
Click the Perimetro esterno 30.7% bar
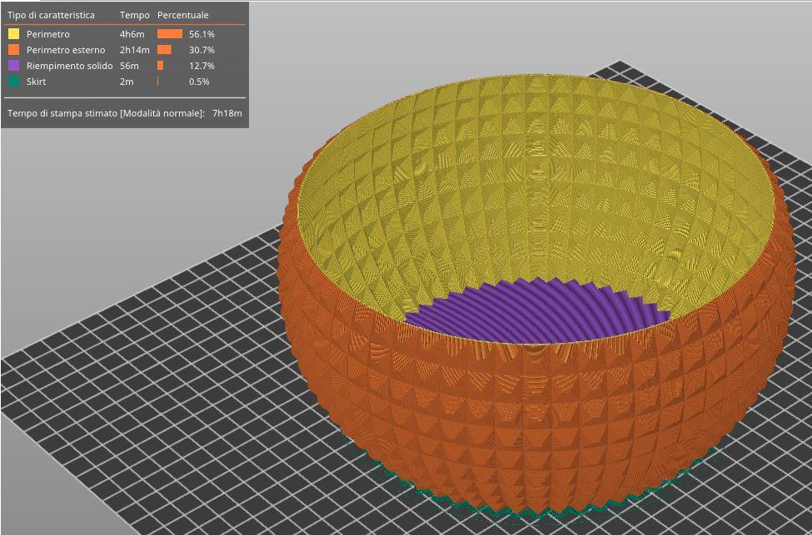164,50
